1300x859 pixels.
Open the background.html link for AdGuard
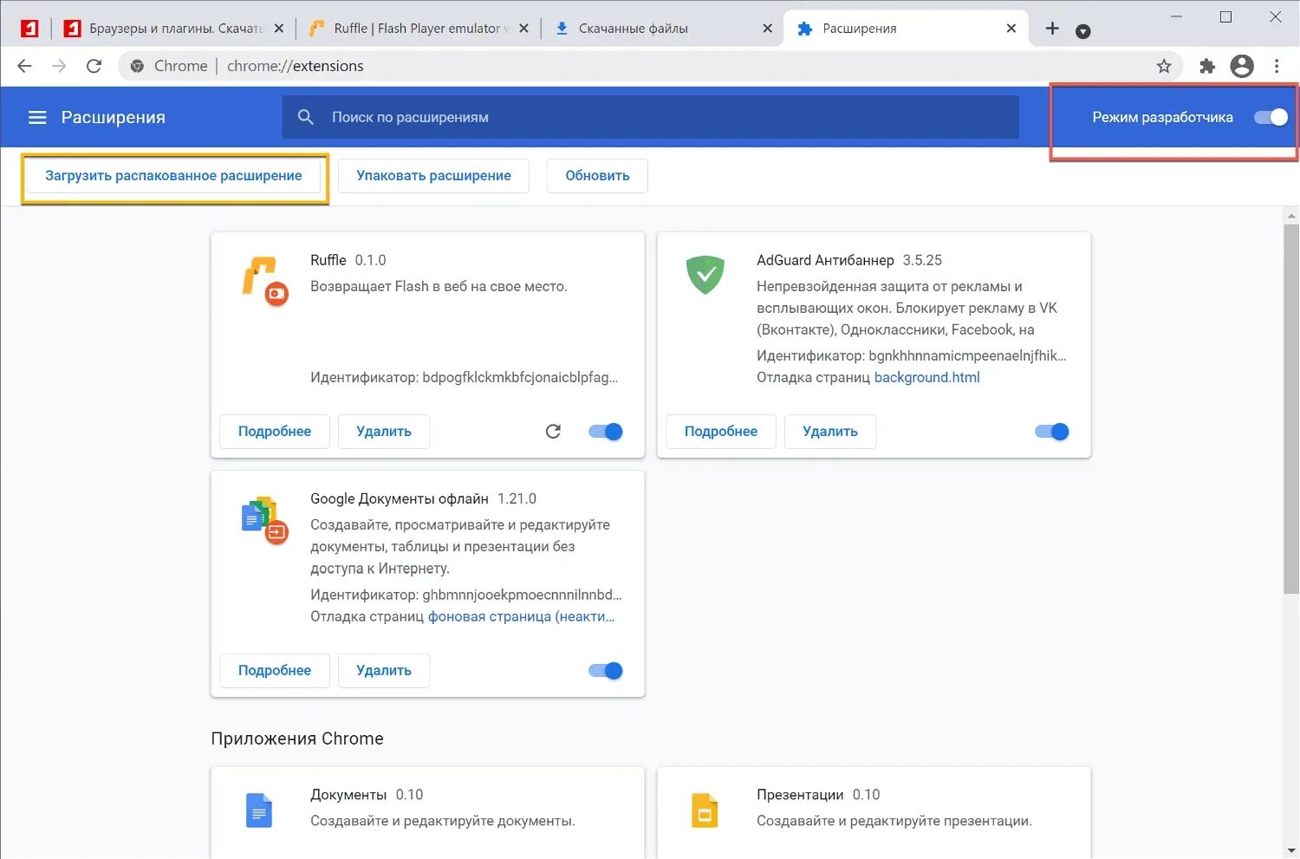point(926,377)
